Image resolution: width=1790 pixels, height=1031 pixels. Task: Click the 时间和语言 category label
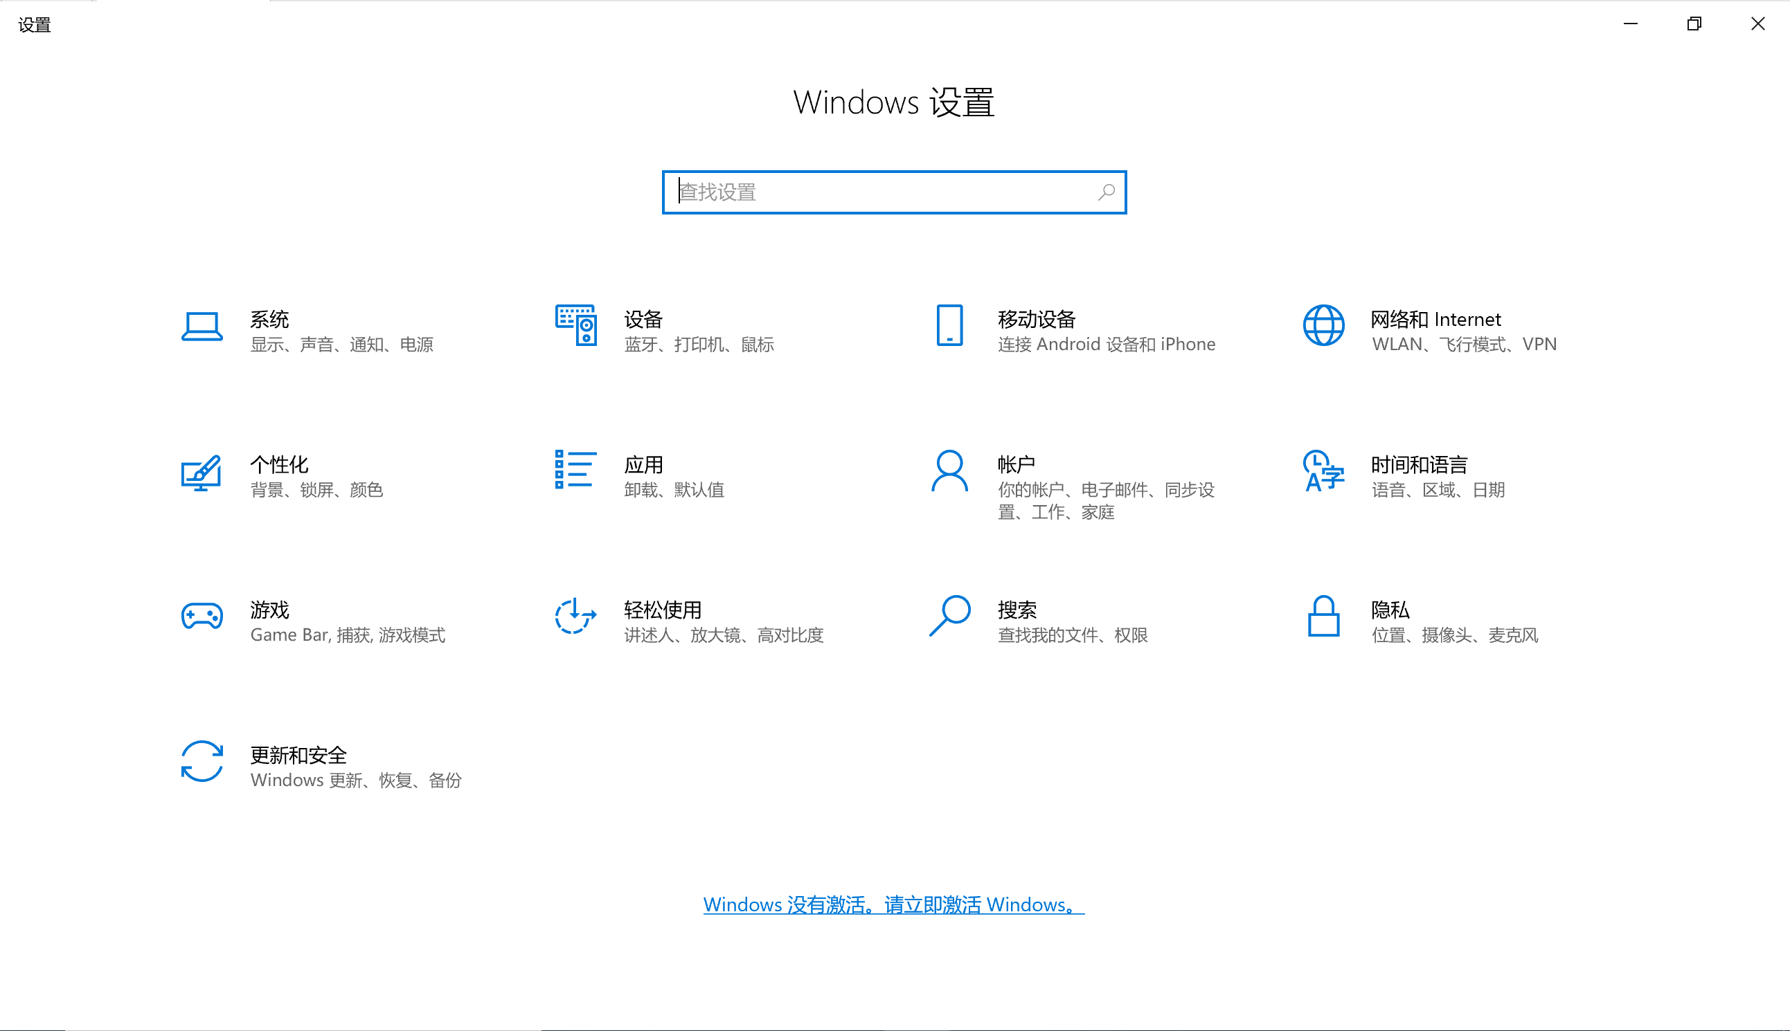coord(1419,465)
